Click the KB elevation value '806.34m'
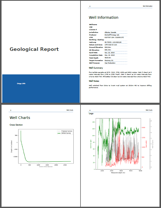This screenshot has width=161, height=208. pyautogui.click(x=108, y=50)
